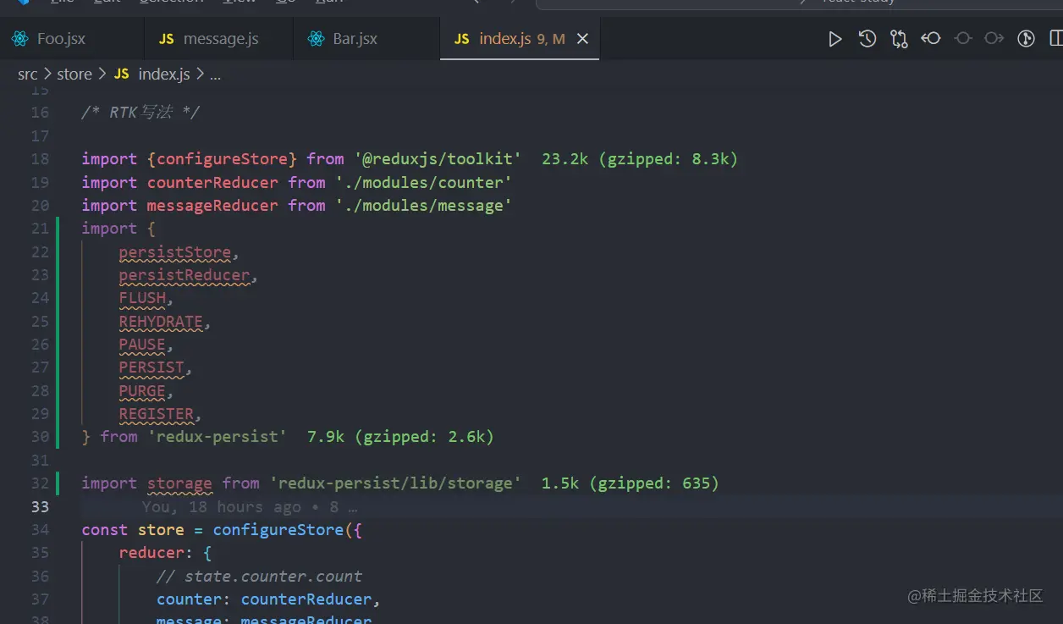Click the configureStore call on line 34
The height and width of the screenshot is (624, 1063).
[x=278, y=530]
